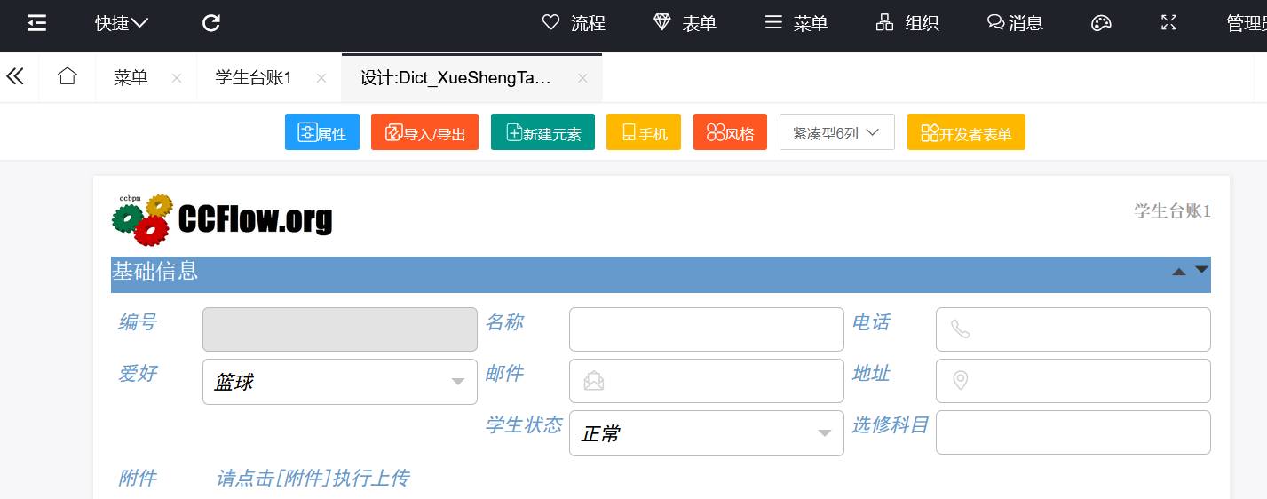Click the 电话 field label

tap(871, 322)
